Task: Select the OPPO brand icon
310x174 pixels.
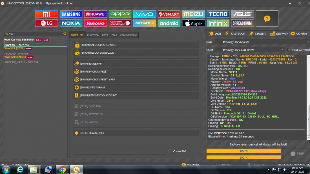Action: point(120,14)
